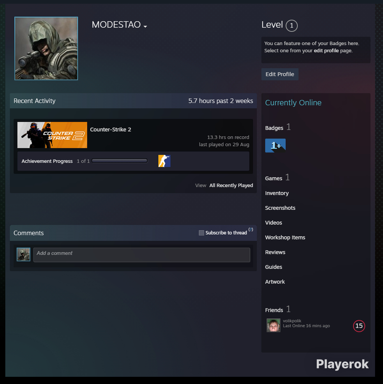Click volikpolik's level 15 badge
383x384 pixels.
359,326
